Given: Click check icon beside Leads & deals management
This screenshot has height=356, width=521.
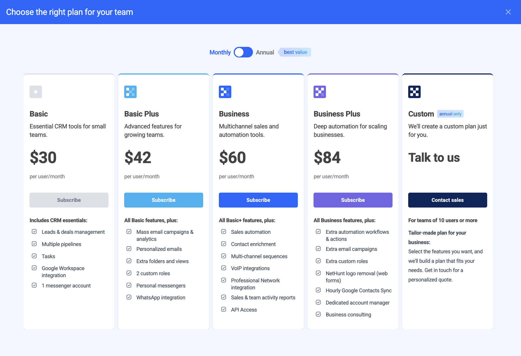Looking at the screenshot, I should coord(34,232).
